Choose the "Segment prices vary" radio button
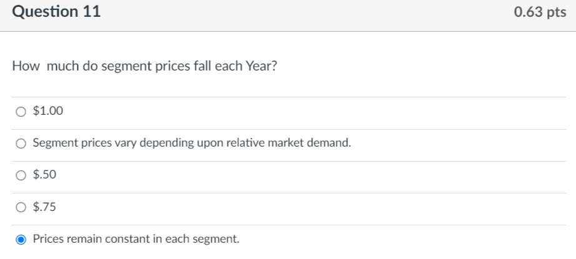The height and width of the screenshot is (259, 576). coord(21,144)
